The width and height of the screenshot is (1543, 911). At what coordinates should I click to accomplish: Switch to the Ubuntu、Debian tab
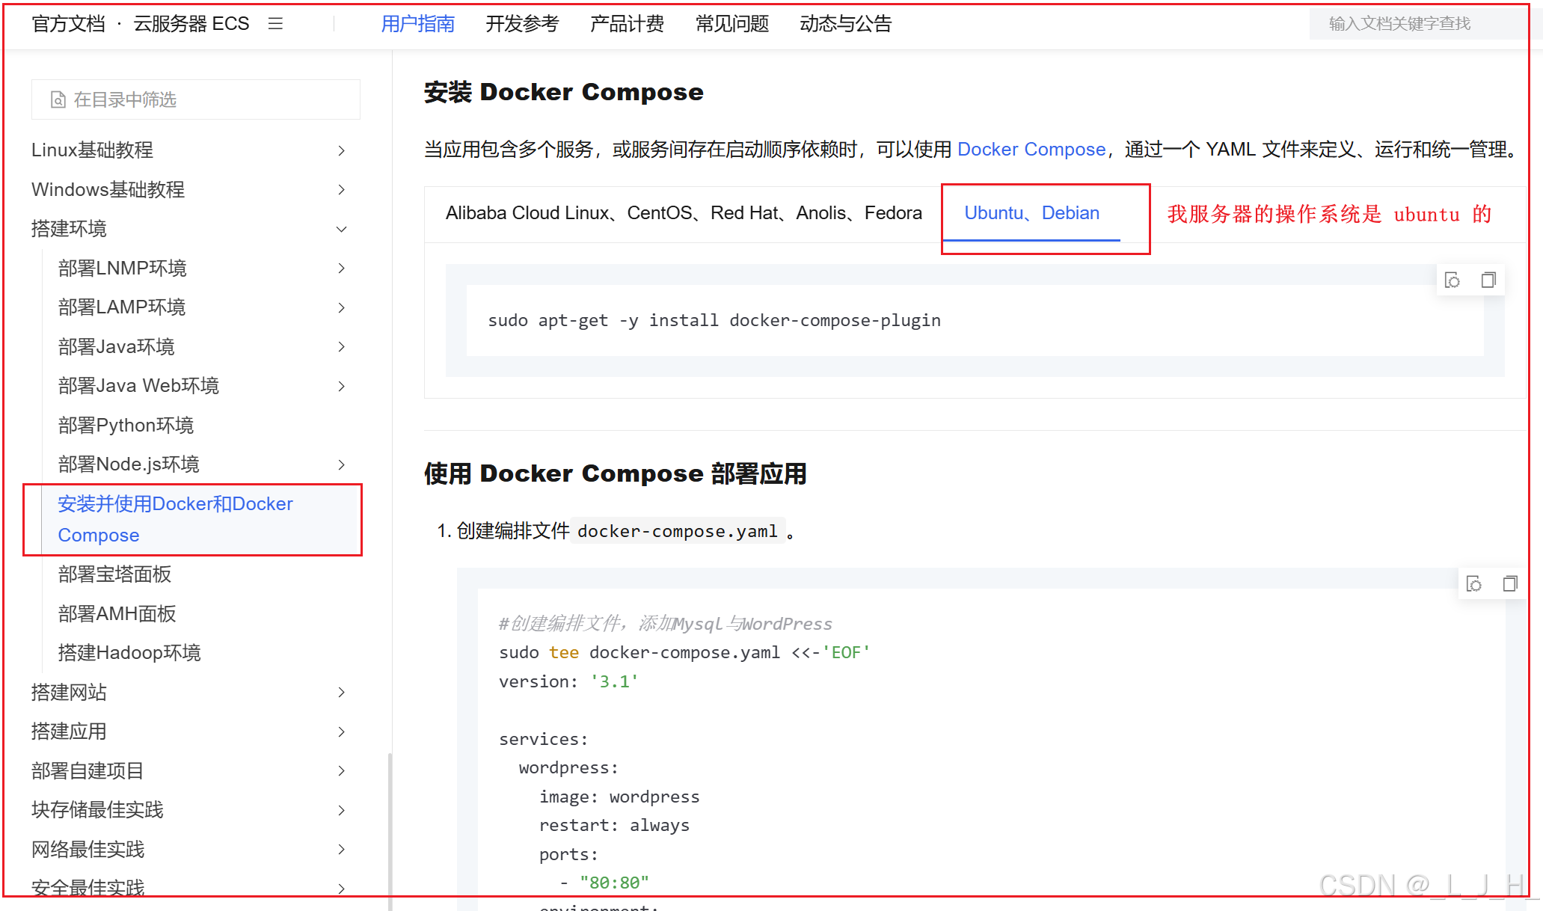pyautogui.click(x=1031, y=213)
